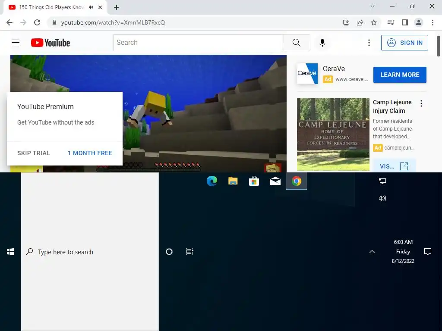Close the 150 Things Old Players Know tab
The width and height of the screenshot is (442, 331).
pyautogui.click(x=100, y=7)
